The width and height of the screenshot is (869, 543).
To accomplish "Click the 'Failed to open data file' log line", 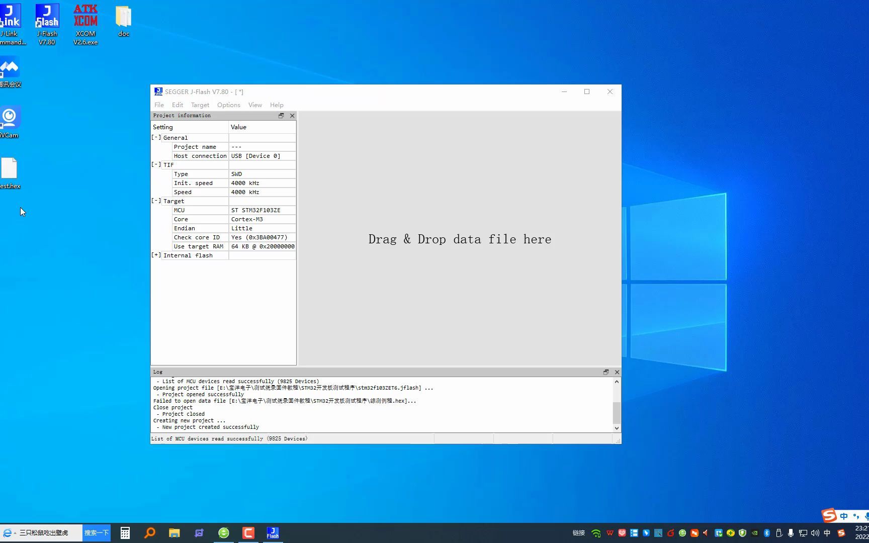I will click(285, 401).
